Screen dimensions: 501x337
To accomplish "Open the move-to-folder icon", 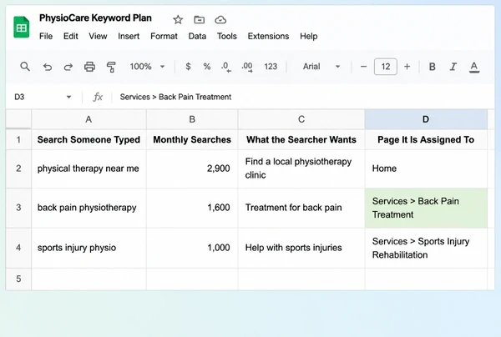I will pos(199,20).
